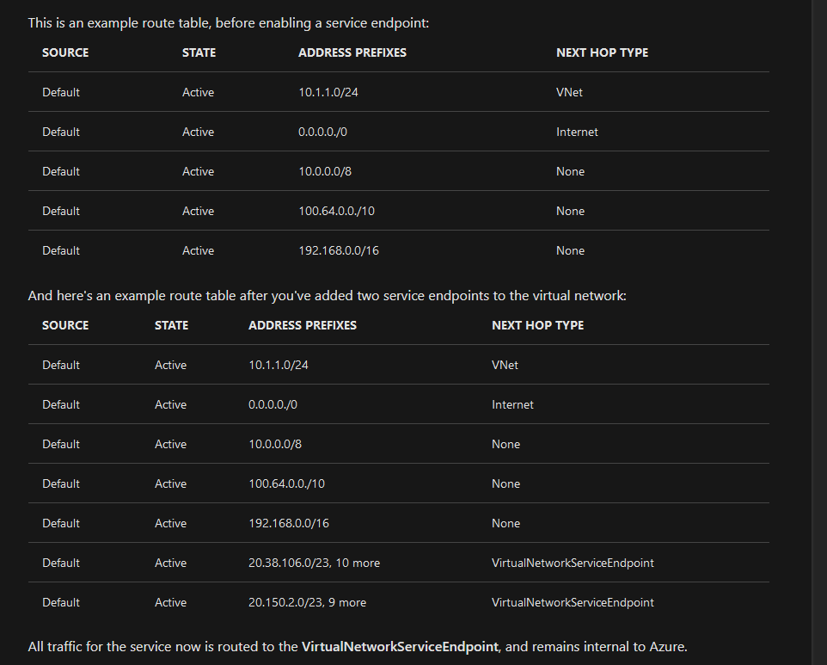
Task: Select the Internet cell in the after-endpoints table
Action: coord(512,404)
